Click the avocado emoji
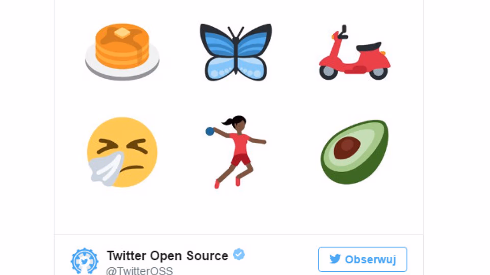Viewport: 490px width, 275px height. [x=355, y=152]
